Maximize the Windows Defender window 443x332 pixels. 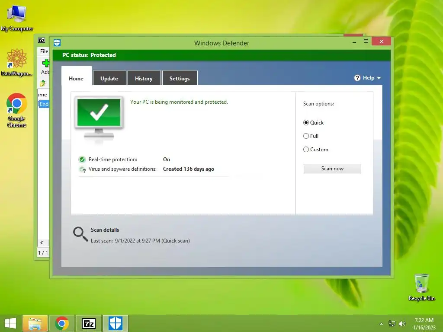tap(366, 41)
